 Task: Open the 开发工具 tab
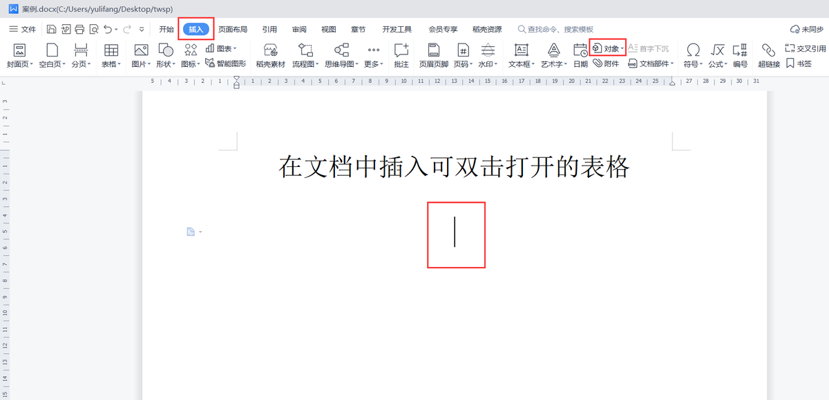(x=397, y=29)
